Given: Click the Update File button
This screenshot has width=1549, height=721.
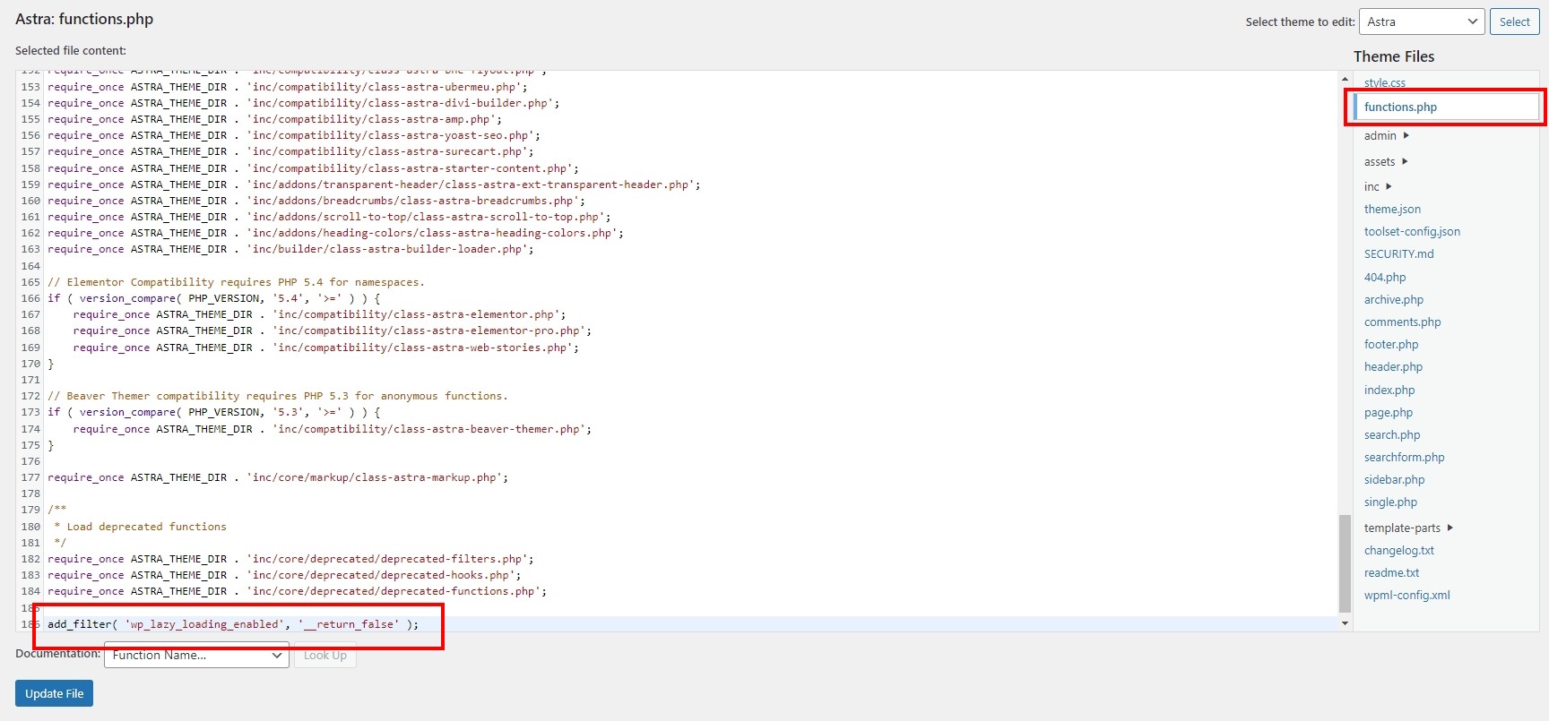Looking at the screenshot, I should pyautogui.click(x=54, y=693).
